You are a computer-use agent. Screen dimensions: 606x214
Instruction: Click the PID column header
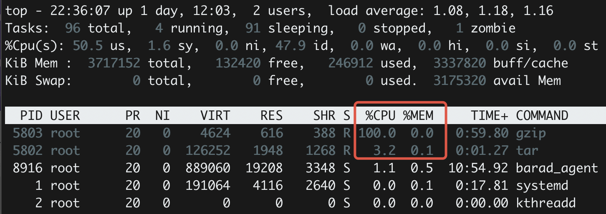coord(31,115)
